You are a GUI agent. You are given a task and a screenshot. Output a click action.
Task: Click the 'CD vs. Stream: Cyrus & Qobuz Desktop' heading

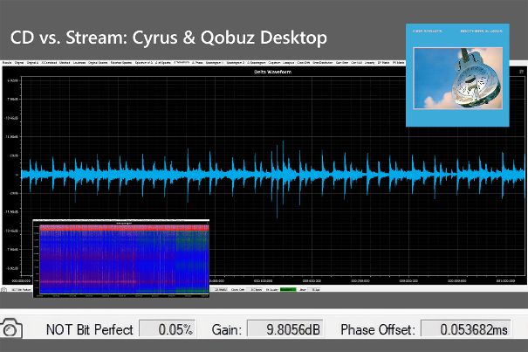pyautogui.click(x=168, y=38)
